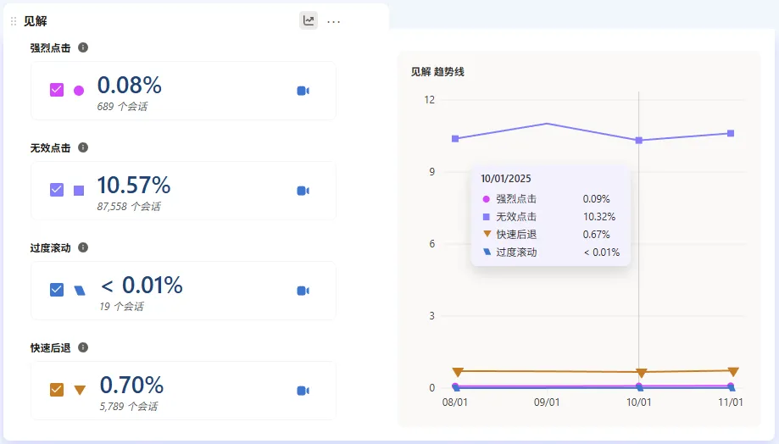
Task: Toggle the 快速后退 orange checkbox
Action: (57, 390)
